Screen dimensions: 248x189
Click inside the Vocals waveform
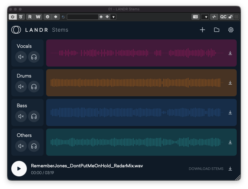point(136,53)
